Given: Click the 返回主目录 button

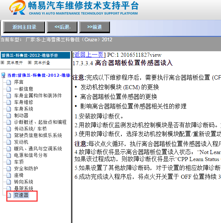Looking at the screenshot, I should [x=24, y=27].
